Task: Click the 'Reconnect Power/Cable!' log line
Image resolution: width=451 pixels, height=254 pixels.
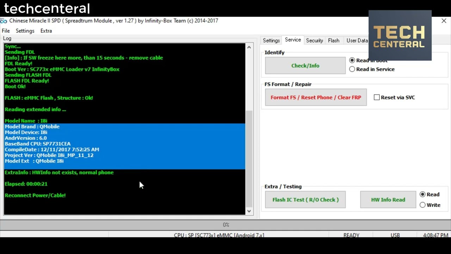Action: [x=35, y=195]
